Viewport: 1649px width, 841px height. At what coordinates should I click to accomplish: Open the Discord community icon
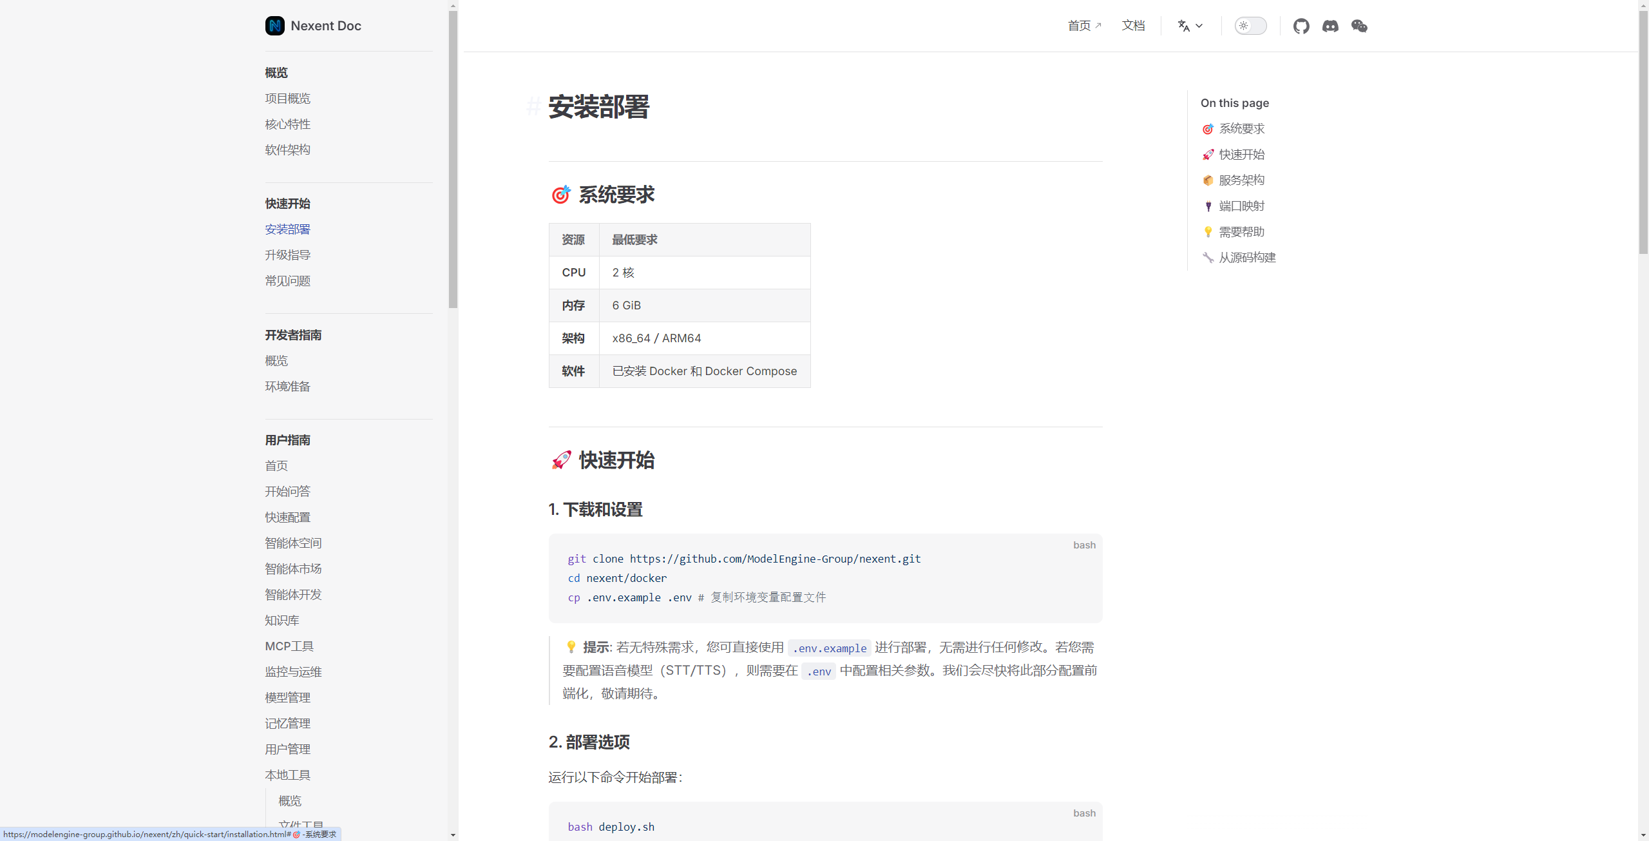pos(1330,26)
